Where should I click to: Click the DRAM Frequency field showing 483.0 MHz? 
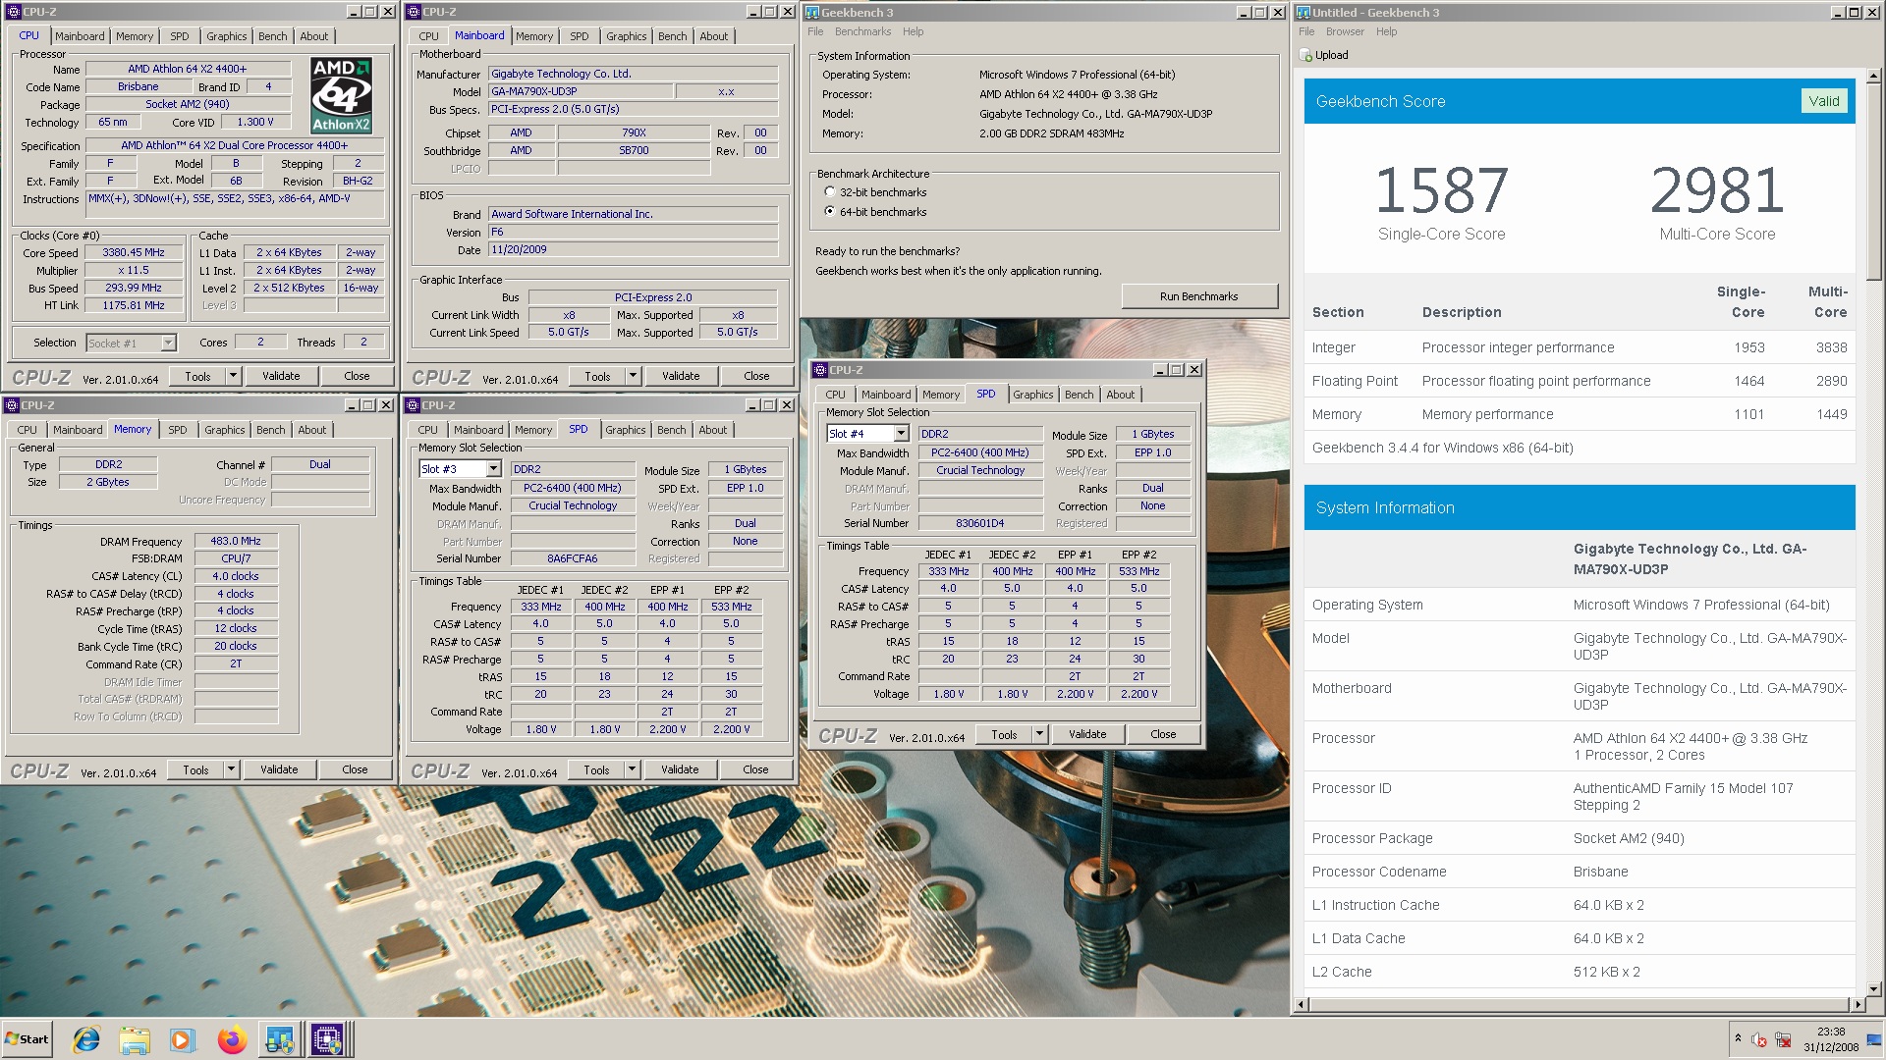236,541
